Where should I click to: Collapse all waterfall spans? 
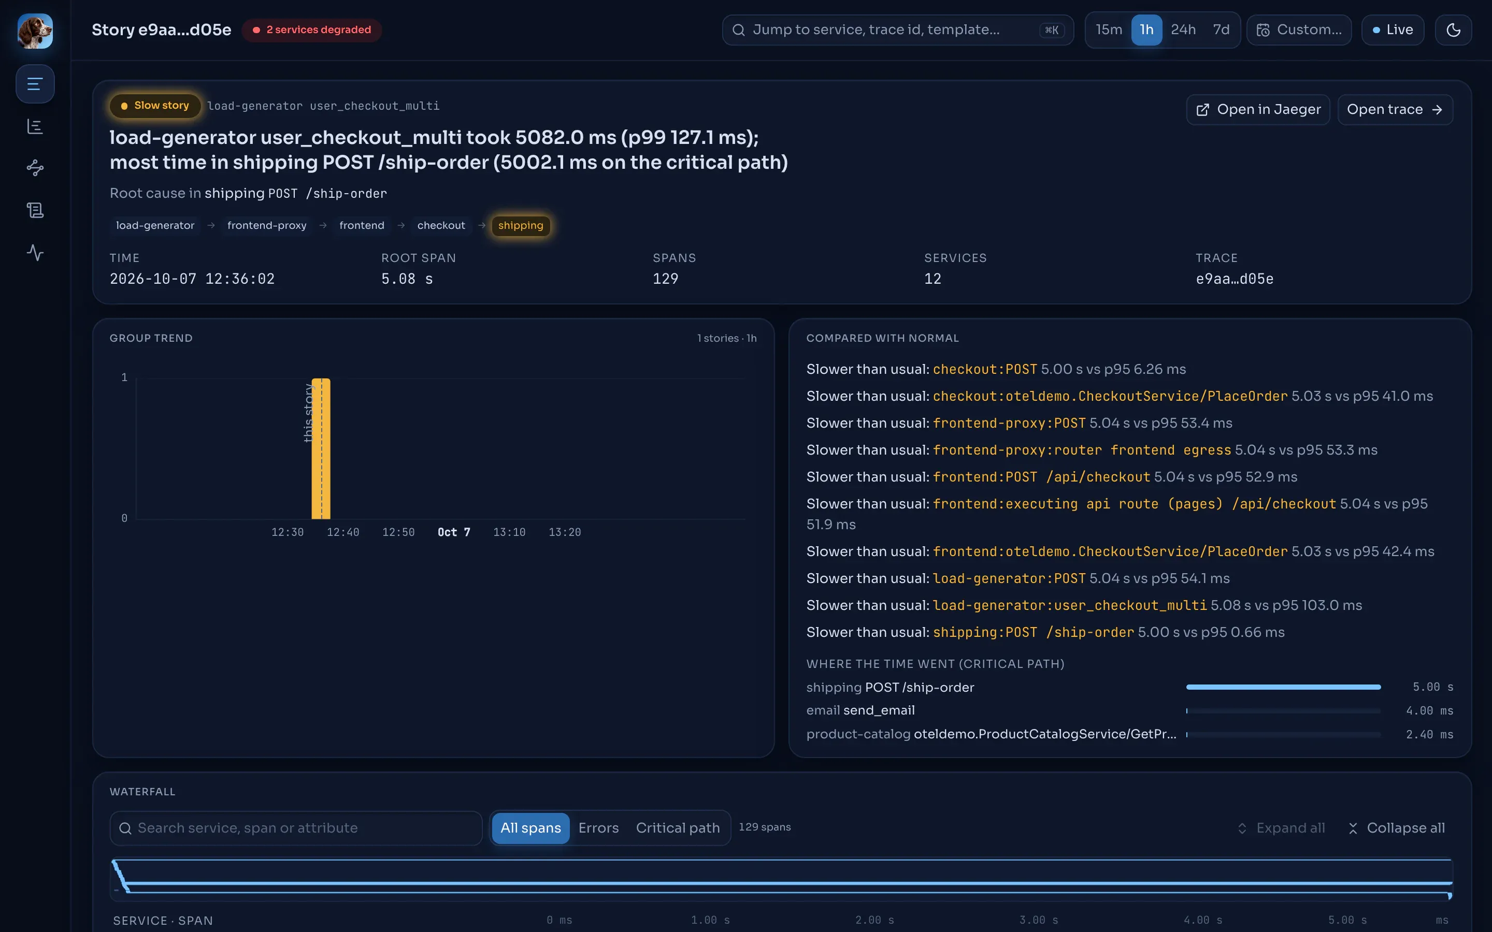(1397, 828)
